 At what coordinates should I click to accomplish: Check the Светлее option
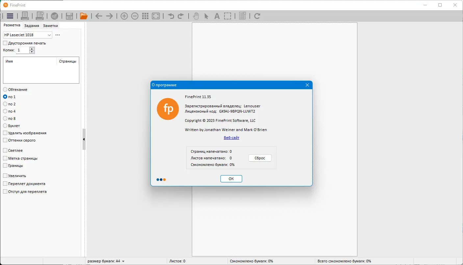click(5, 150)
